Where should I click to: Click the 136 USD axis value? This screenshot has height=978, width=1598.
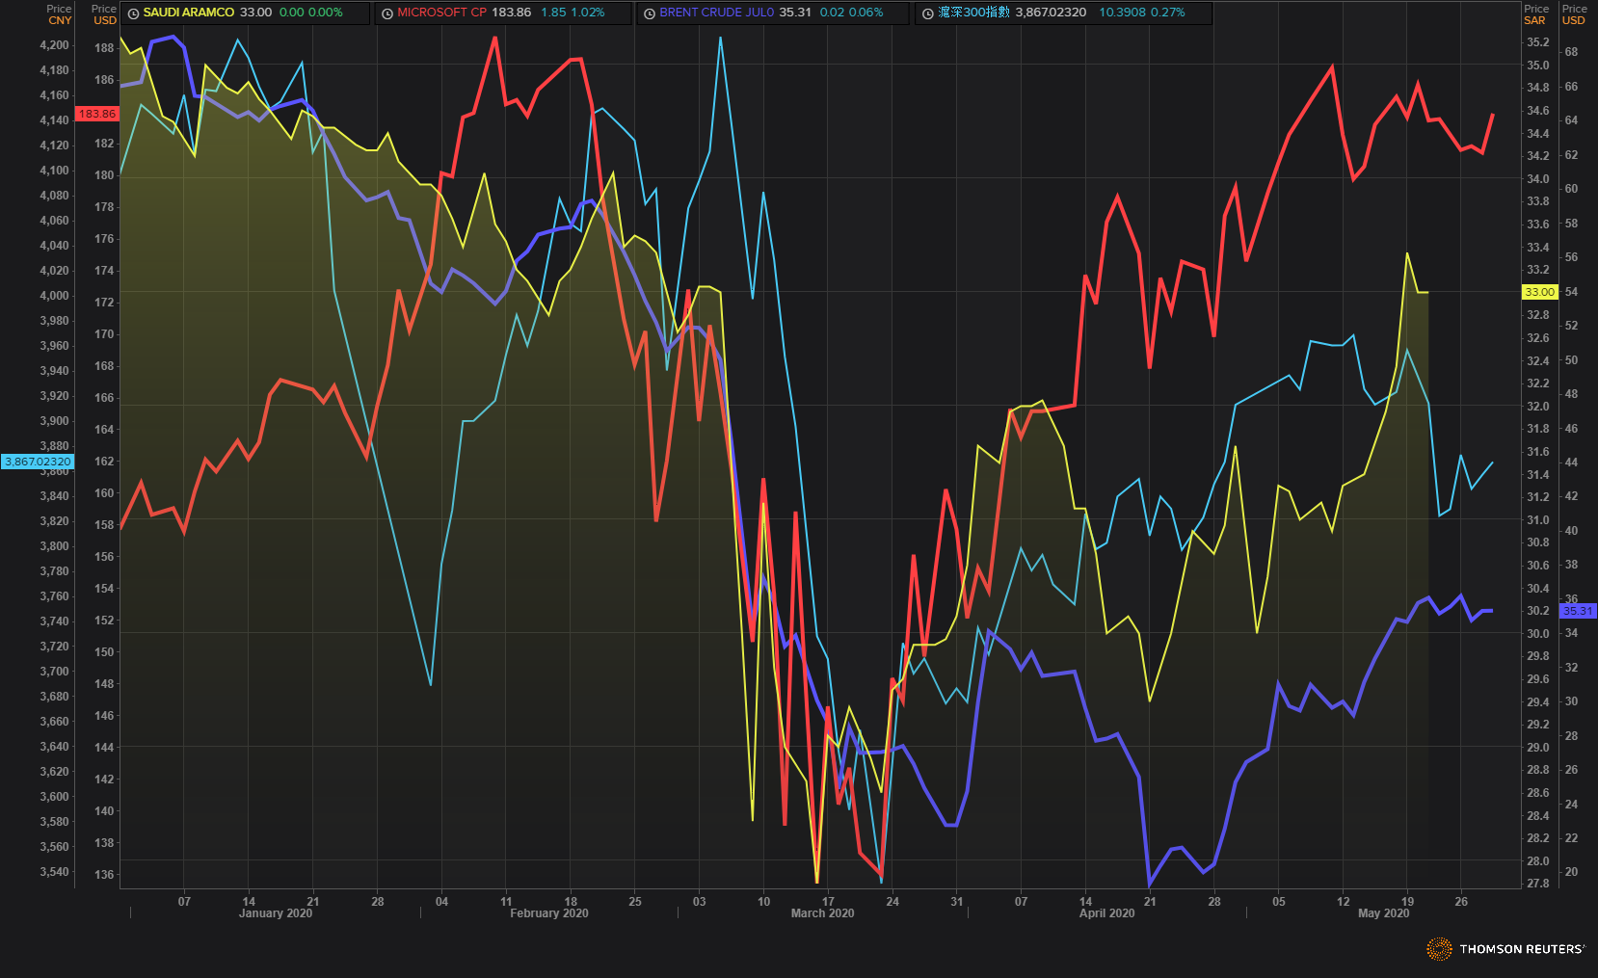(x=104, y=875)
